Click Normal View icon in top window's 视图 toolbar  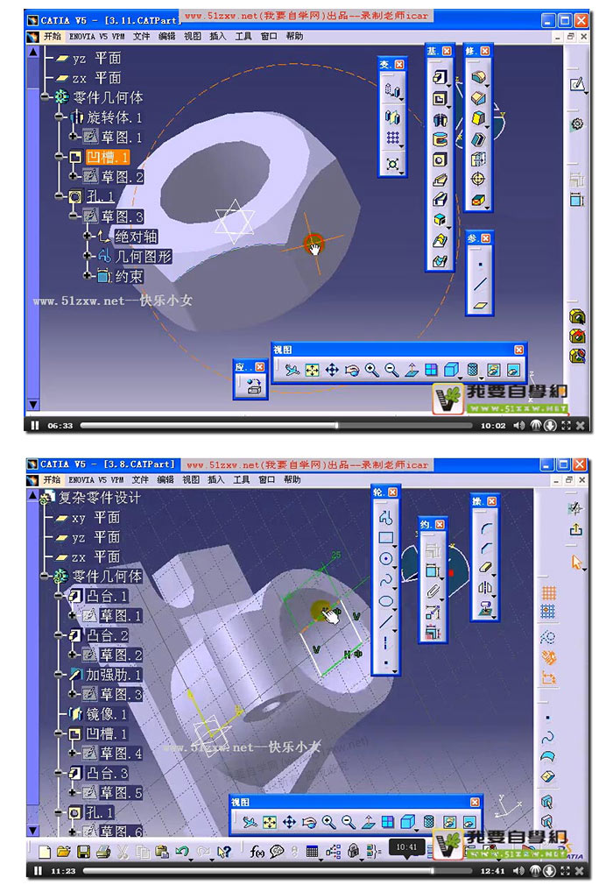[412, 371]
